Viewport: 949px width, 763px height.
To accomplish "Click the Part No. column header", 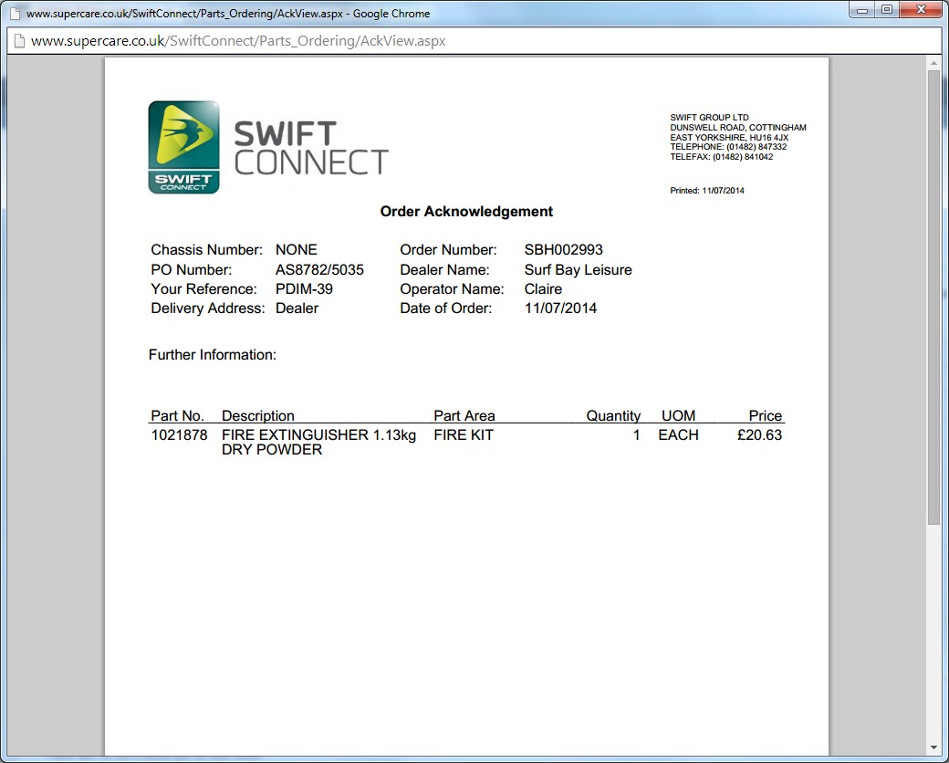I will (x=177, y=415).
